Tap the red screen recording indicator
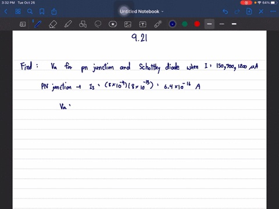The width and height of the screenshot is (279, 209). tap(246, 3)
